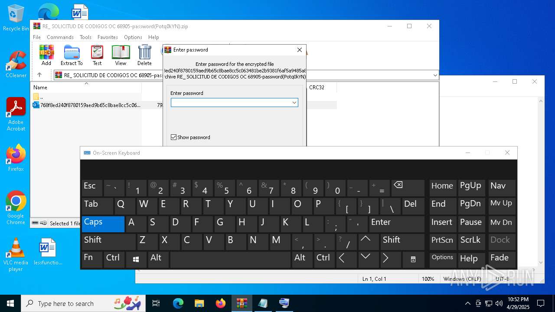Viewport: 555px width, 312px height.
Task: Open the Help menu
Action: [153, 37]
